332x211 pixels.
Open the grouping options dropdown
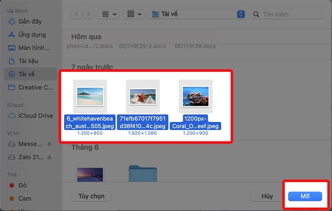(x=134, y=15)
